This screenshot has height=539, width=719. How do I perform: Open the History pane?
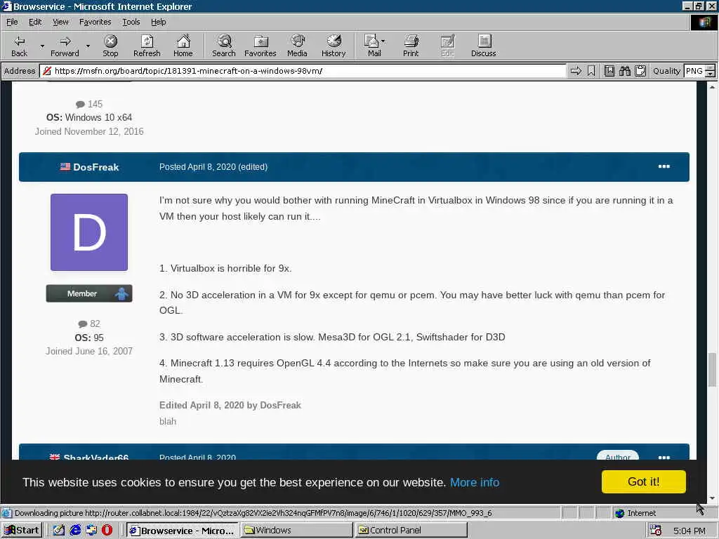[x=334, y=46]
